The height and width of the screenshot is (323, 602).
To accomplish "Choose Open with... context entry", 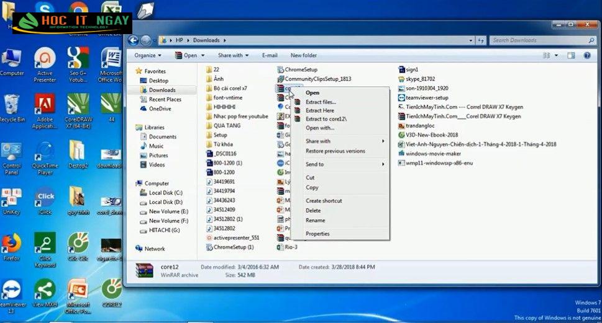I will pos(340,128).
